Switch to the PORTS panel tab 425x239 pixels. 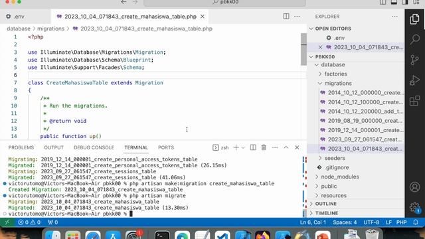[166, 147]
